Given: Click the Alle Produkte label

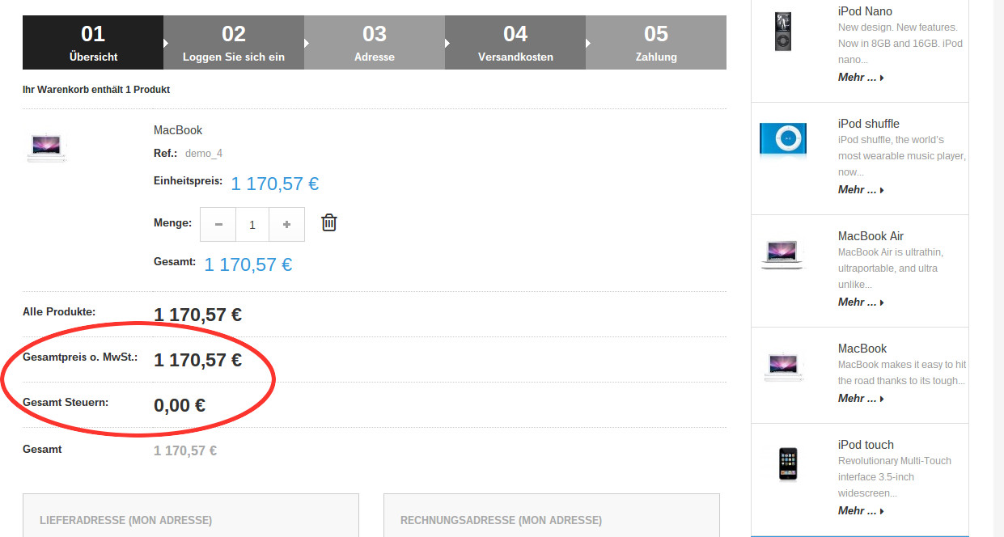Looking at the screenshot, I should [59, 311].
